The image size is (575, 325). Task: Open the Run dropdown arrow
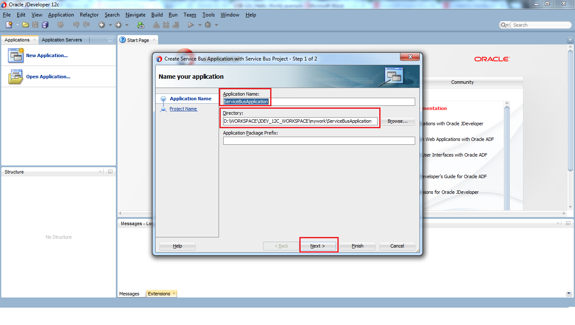[x=200, y=25]
